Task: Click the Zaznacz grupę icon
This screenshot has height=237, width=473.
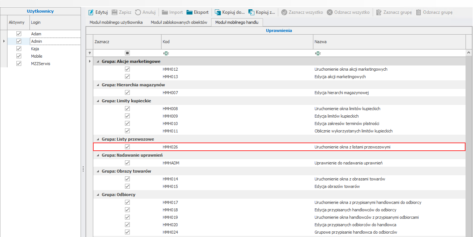Action: [x=379, y=12]
